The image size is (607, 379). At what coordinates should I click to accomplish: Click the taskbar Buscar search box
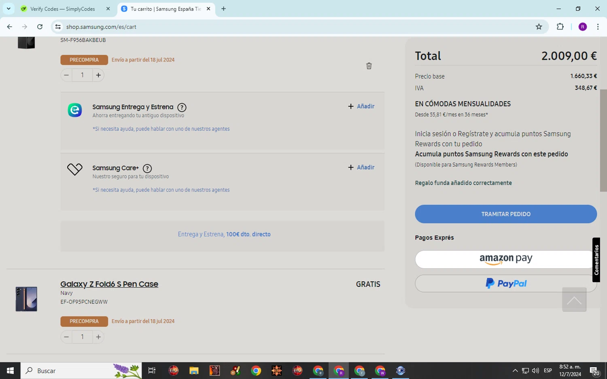(81, 371)
